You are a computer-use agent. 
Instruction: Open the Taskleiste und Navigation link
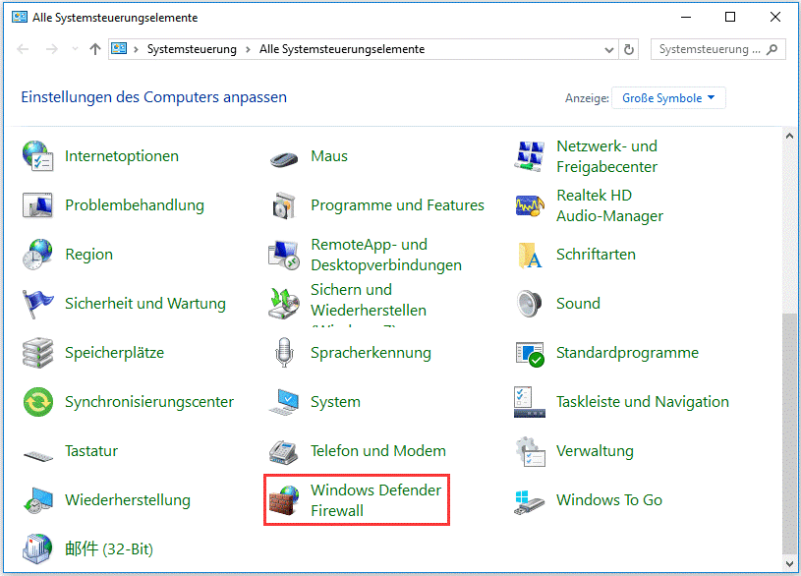pyautogui.click(x=643, y=402)
